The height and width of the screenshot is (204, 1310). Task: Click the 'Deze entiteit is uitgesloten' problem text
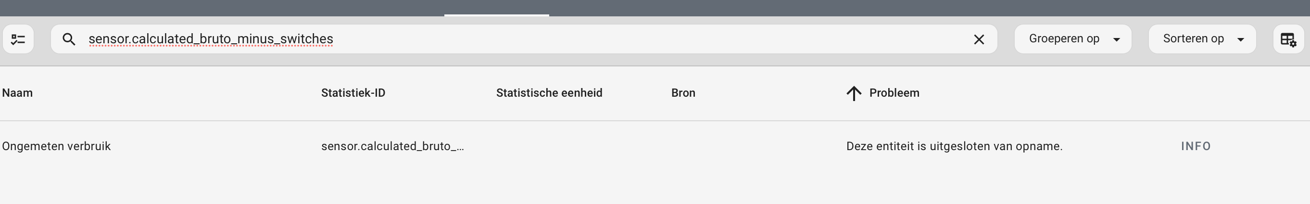click(954, 147)
